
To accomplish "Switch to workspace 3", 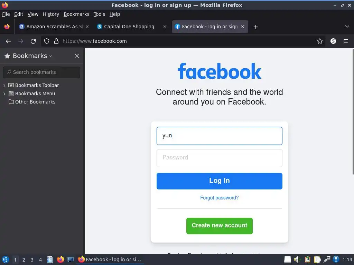I will pos(32,260).
